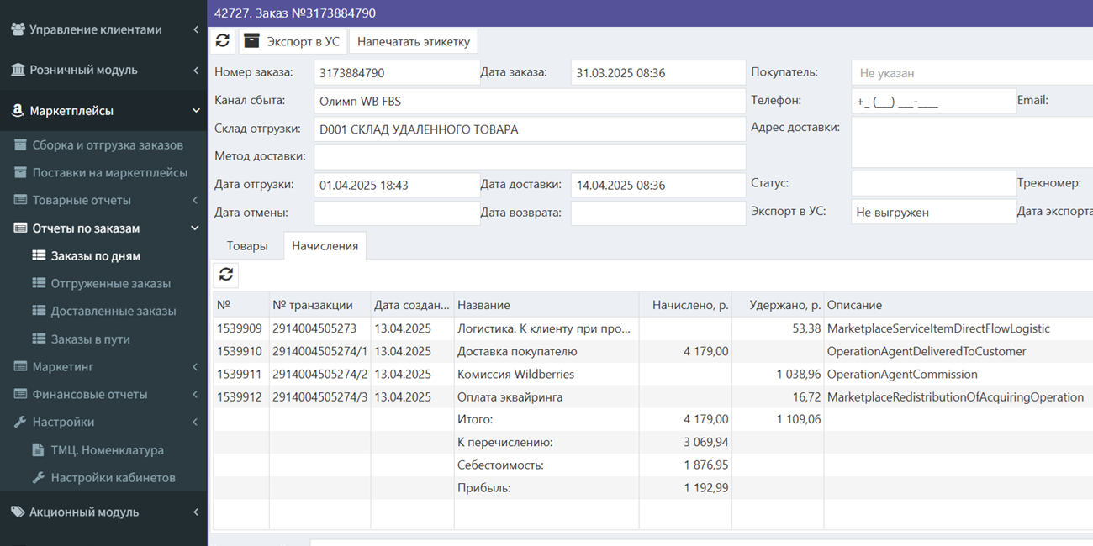Click the Товарные отчеты list icon
The image size is (1093, 546).
(20, 200)
